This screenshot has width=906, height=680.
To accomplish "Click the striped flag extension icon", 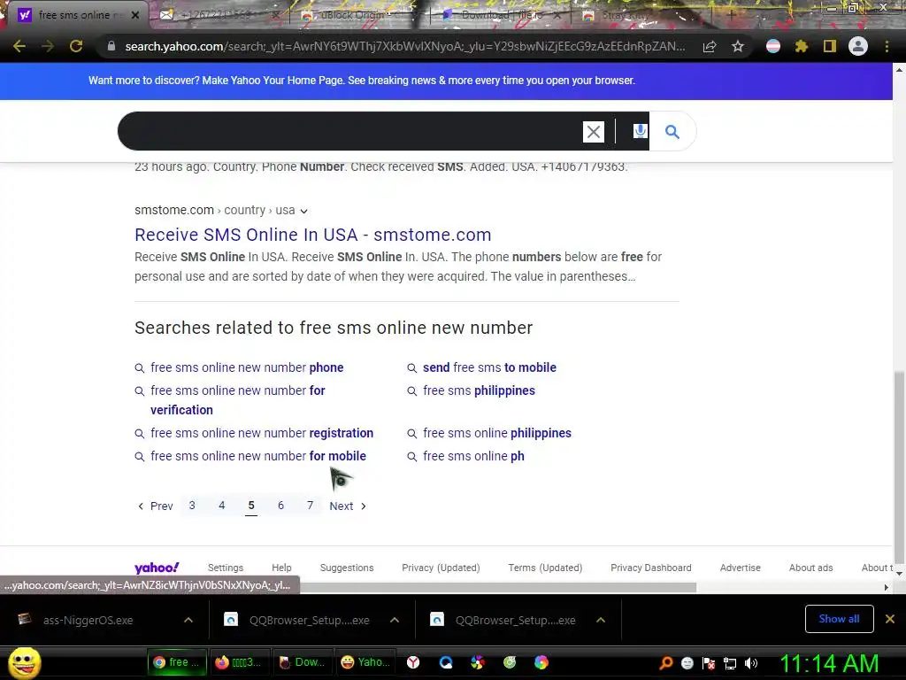I will 773,46.
